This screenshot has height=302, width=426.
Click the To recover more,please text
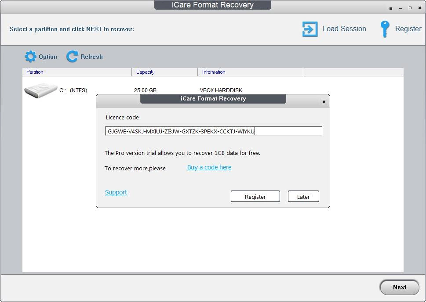135,168
